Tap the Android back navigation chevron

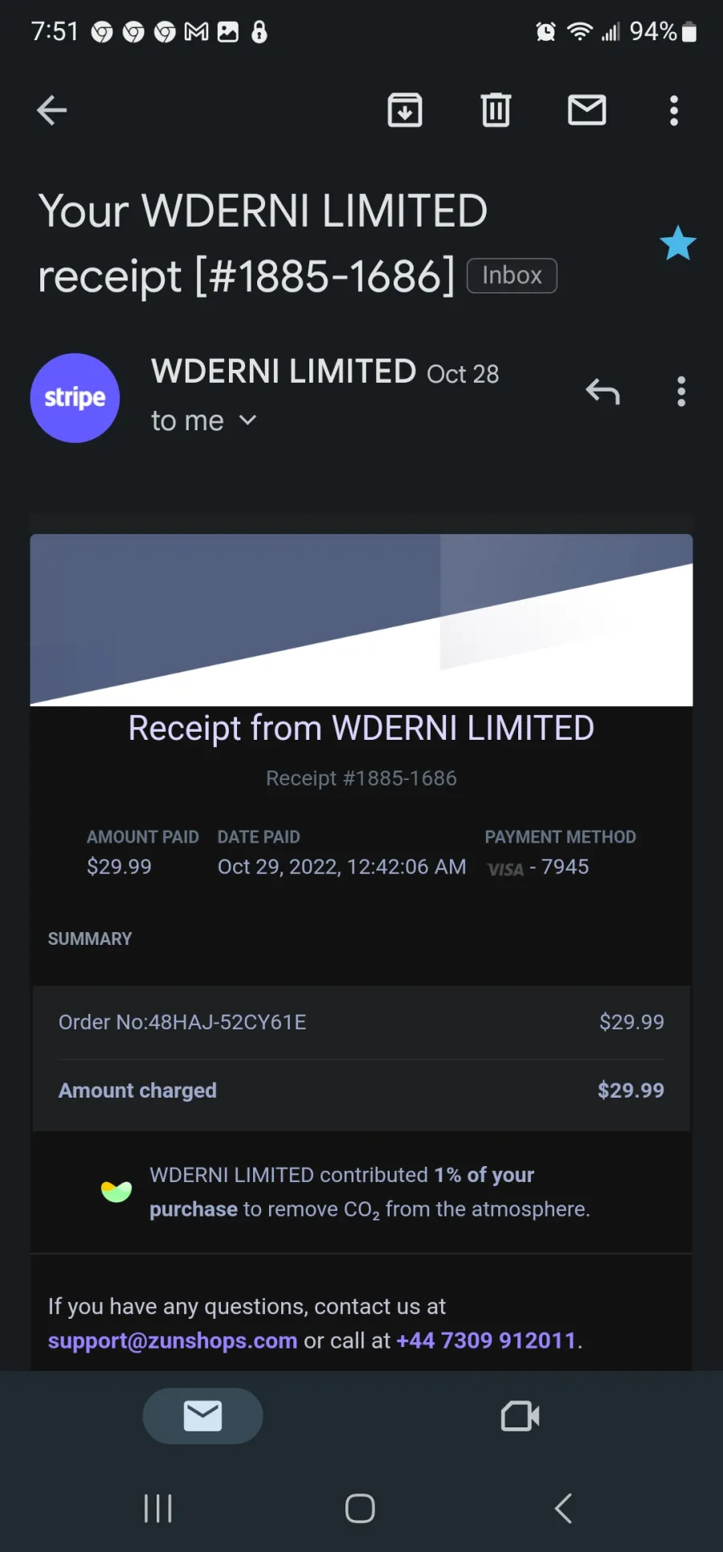(x=564, y=1509)
